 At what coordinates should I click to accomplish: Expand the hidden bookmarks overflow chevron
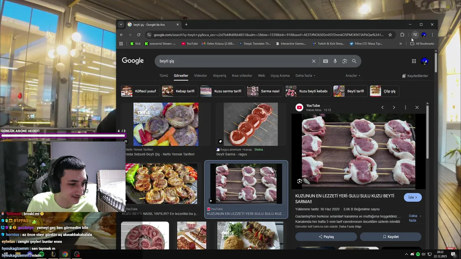tap(400, 44)
